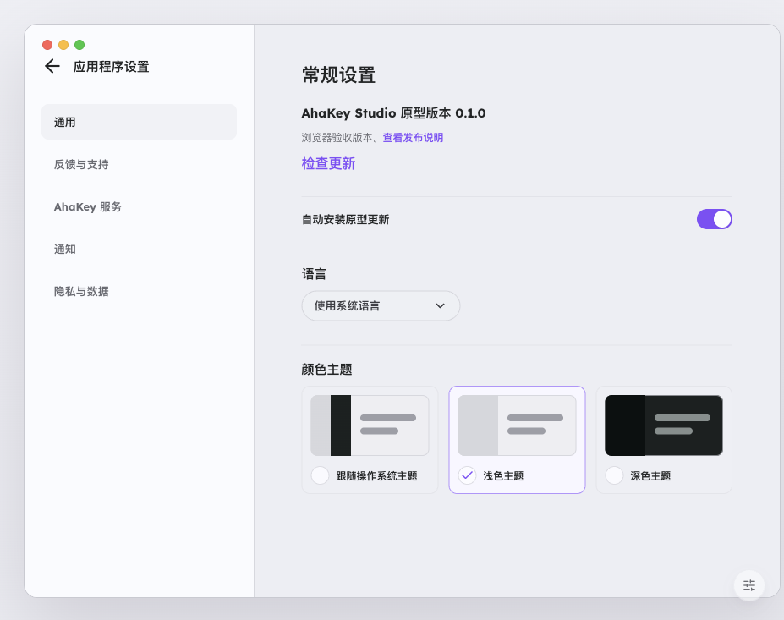Select the 深色主题 radio button
Screen dimensions: 784x620
click(x=614, y=475)
